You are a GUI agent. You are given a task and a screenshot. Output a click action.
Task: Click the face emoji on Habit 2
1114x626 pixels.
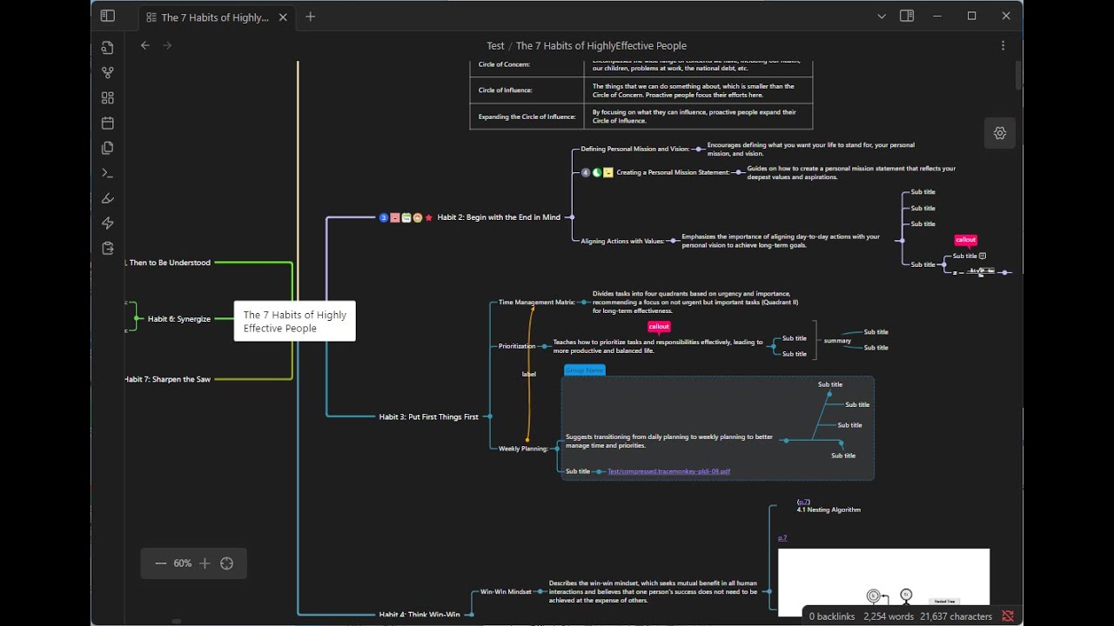click(x=418, y=217)
